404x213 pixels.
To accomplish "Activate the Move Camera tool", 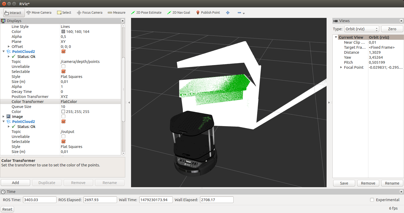I will [x=39, y=13].
